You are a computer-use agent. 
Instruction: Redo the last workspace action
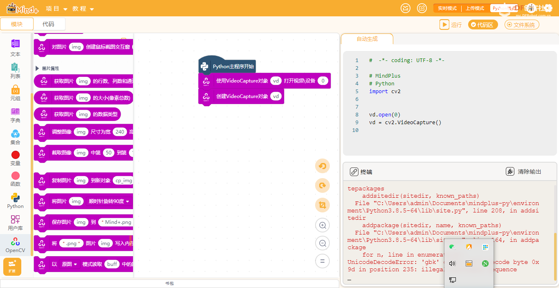(x=322, y=185)
